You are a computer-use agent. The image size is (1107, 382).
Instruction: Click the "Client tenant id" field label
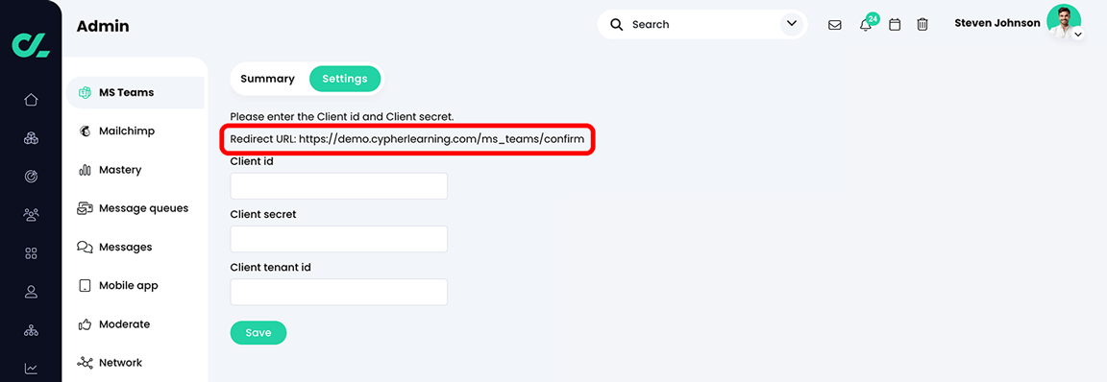click(271, 267)
